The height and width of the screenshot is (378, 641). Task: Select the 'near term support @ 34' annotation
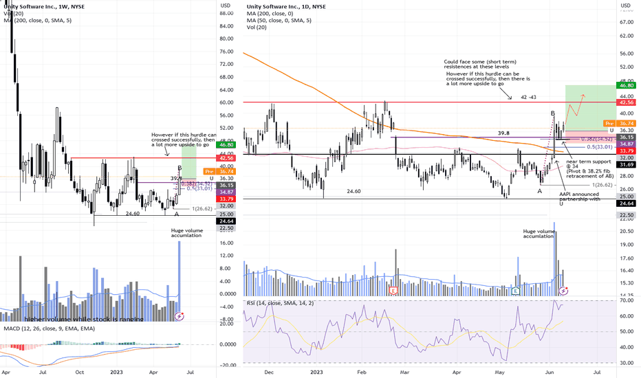(590, 169)
